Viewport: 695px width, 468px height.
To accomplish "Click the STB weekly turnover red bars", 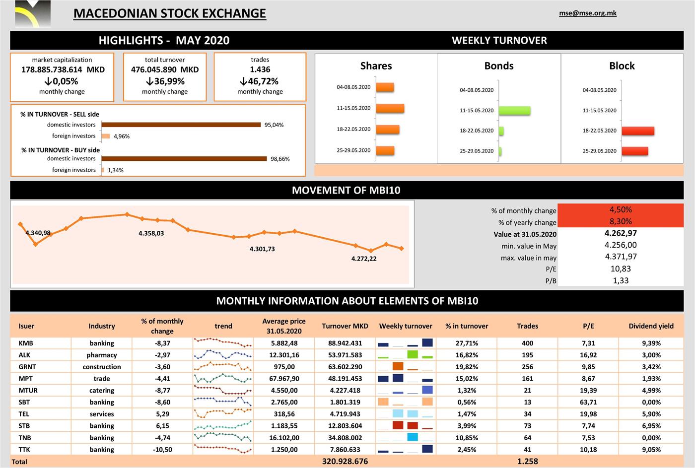I will point(405,426).
